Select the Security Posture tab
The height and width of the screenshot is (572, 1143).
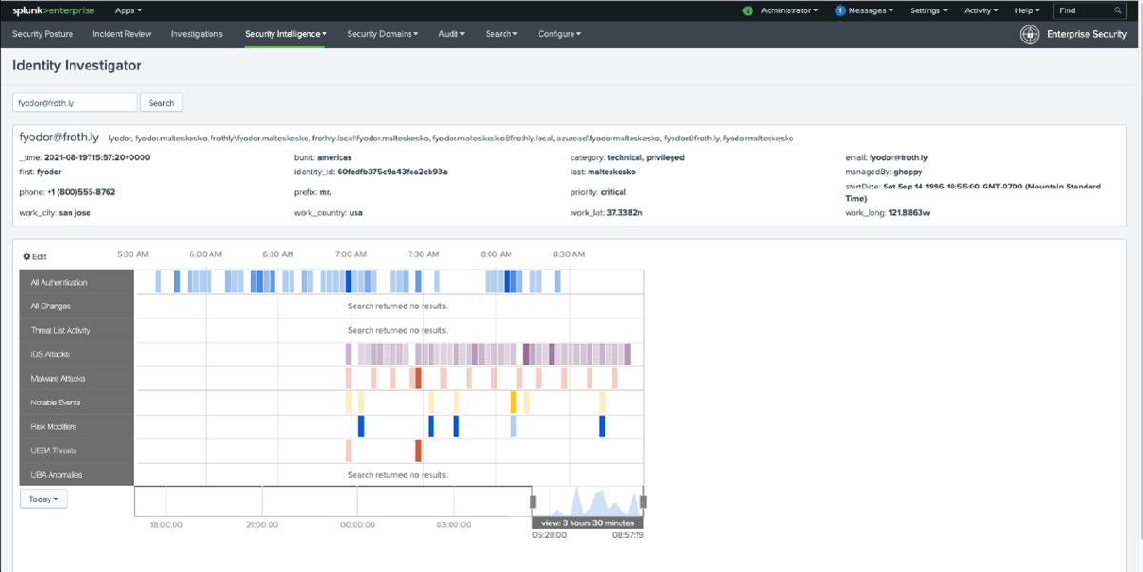pyautogui.click(x=41, y=33)
